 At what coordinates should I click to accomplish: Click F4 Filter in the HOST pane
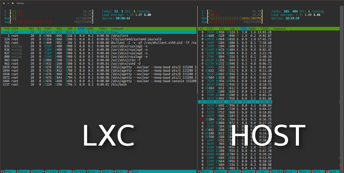[x=247, y=171]
